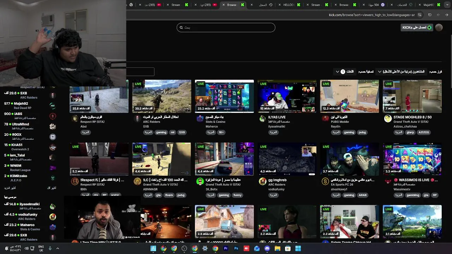
Task: Open Majah92 channel in sidebar
Action: 30,105
